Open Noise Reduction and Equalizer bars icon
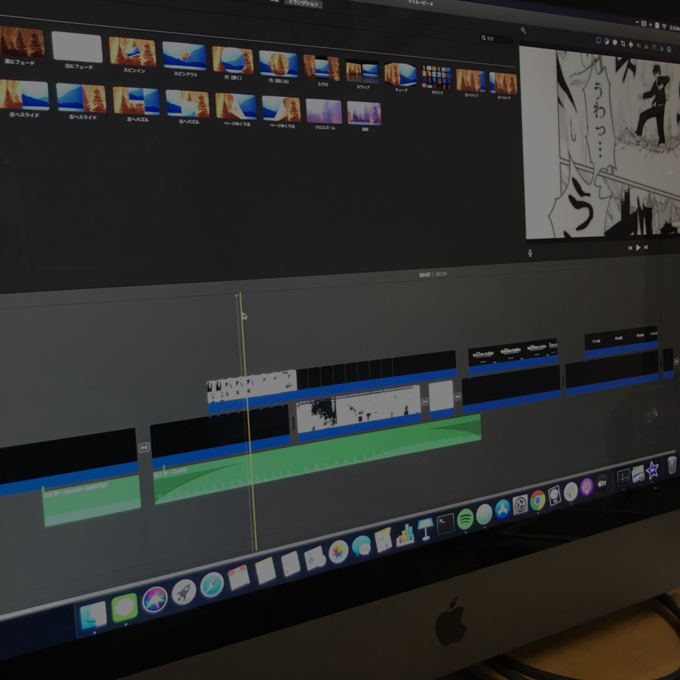 (x=646, y=46)
